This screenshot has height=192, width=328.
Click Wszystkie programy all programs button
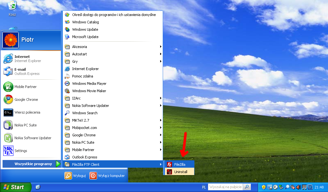pyautogui.click(x=32, y=164)
